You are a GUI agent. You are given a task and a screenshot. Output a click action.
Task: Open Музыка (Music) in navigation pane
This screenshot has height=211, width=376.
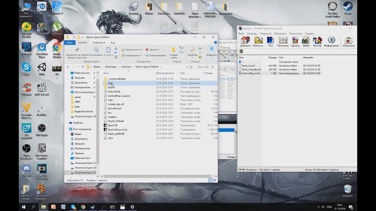point(79,154)
